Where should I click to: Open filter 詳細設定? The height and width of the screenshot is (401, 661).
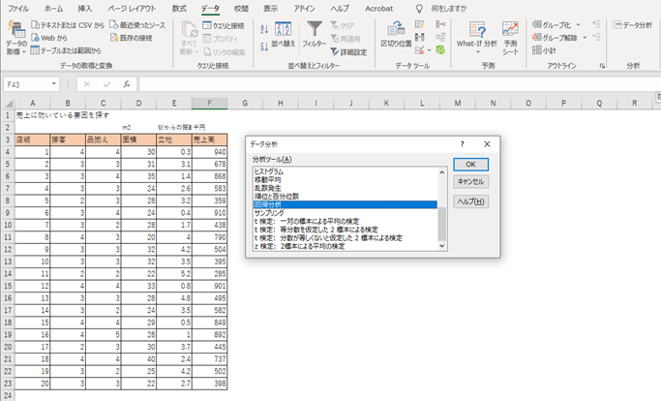point(348,52)
